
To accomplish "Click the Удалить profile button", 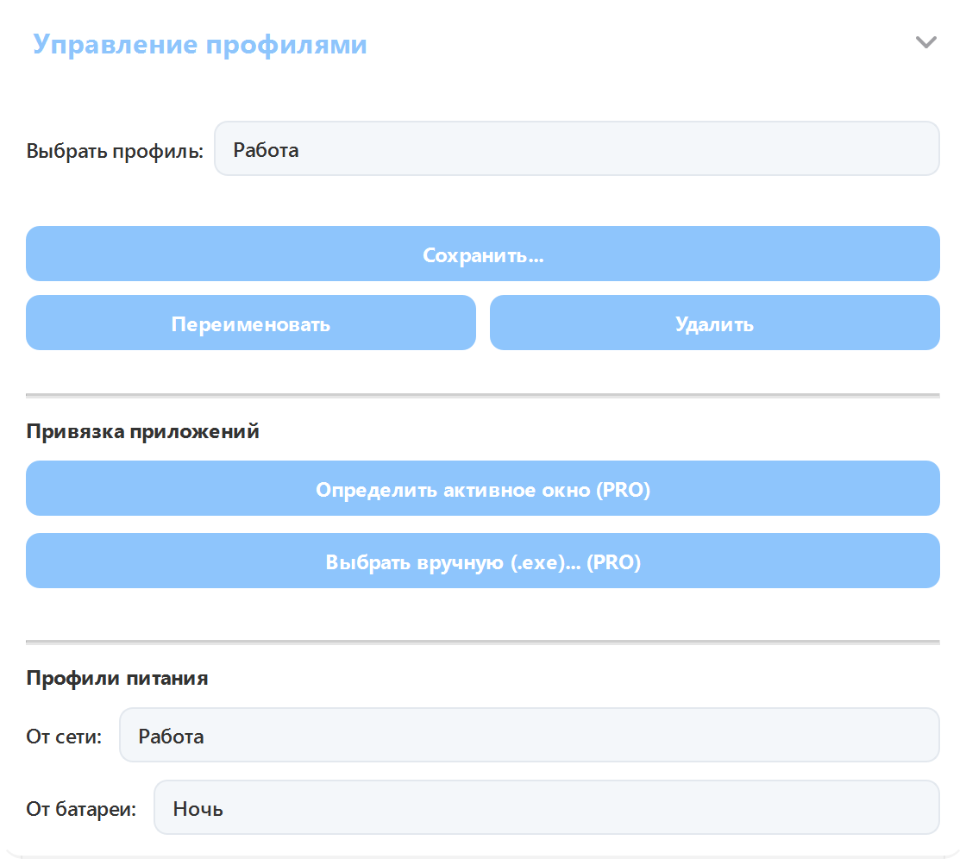I will coord(715,323).
